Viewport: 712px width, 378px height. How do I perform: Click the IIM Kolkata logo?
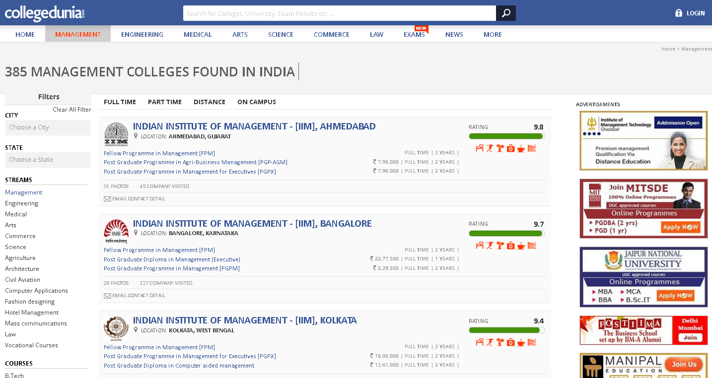116,328
